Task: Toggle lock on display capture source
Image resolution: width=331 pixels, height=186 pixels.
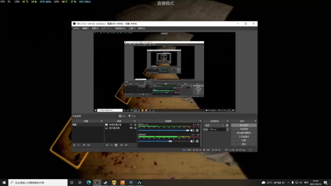Action: 135,128
